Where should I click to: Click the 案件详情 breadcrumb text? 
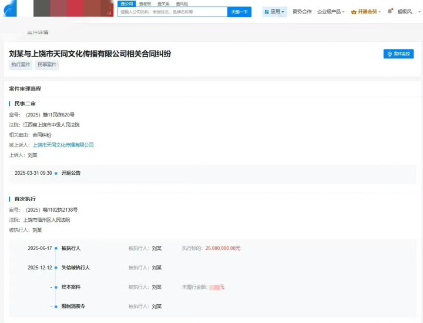[38, 32]
